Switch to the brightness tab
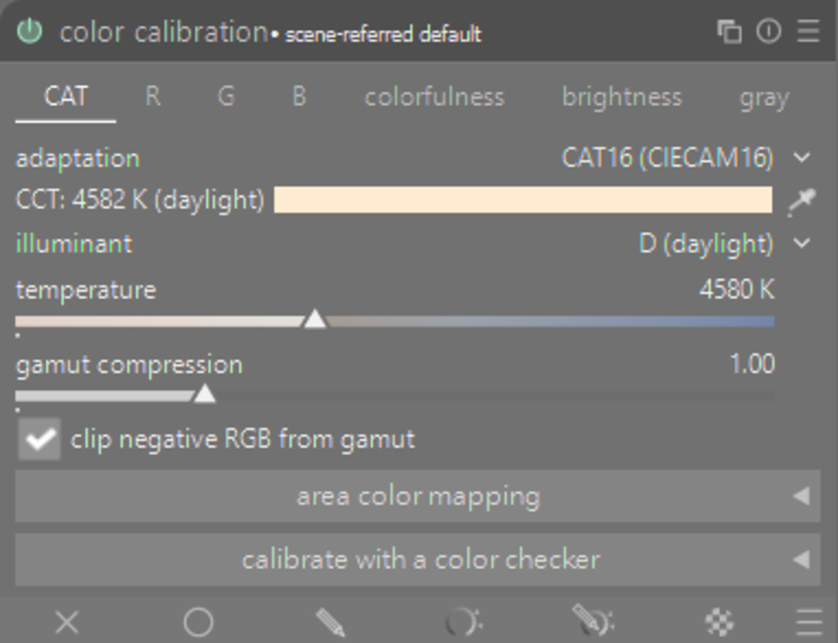The height and width of the screenshot is (643, 838). (622, 97)
